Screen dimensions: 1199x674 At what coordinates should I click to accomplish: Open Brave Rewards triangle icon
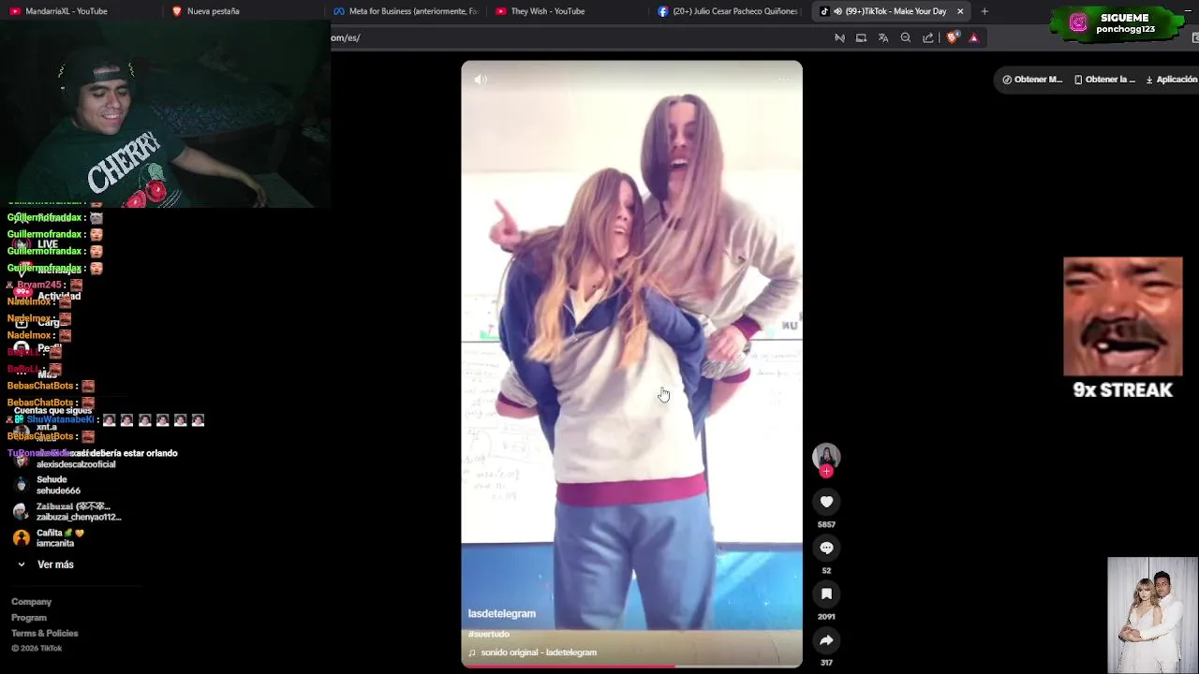[x=973, y=37]
